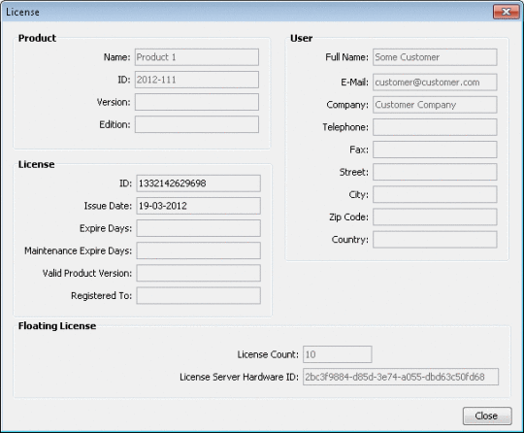Click the City field
This screenshot has height=433, width=524.
pos(435,194)
